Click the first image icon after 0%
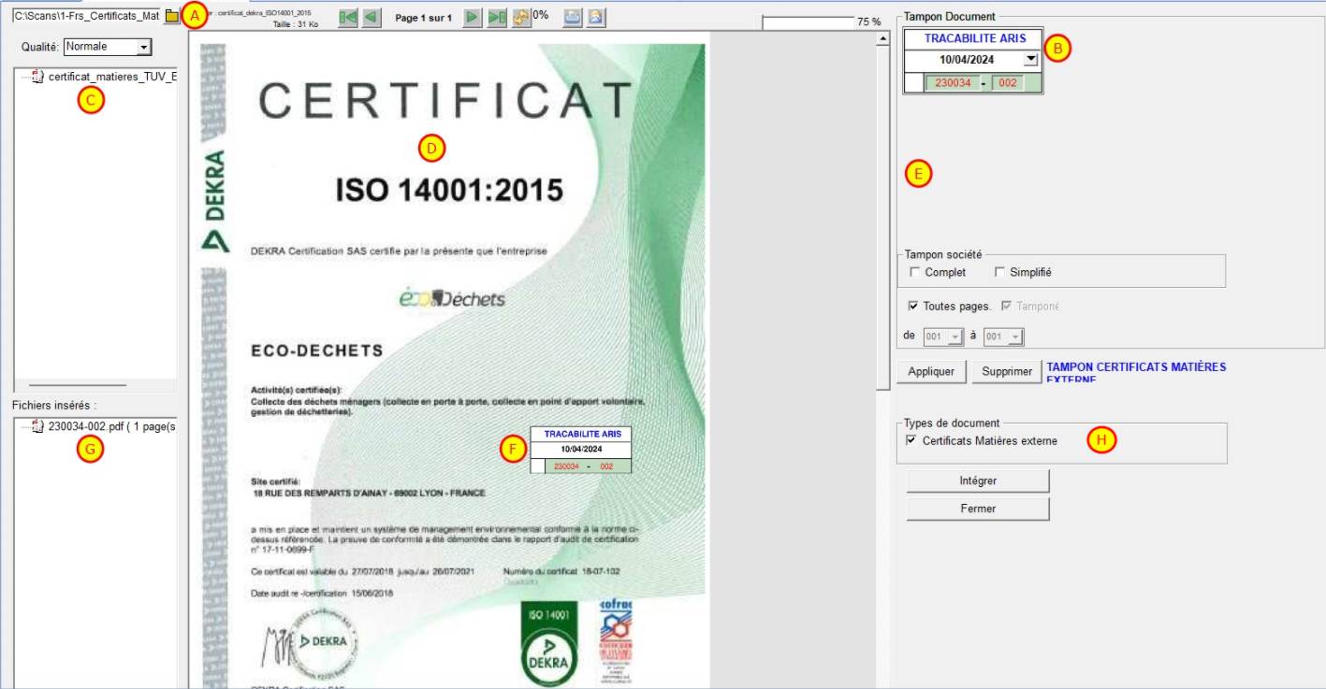This screenshot has width=1326, height=689. coord(573,17)
